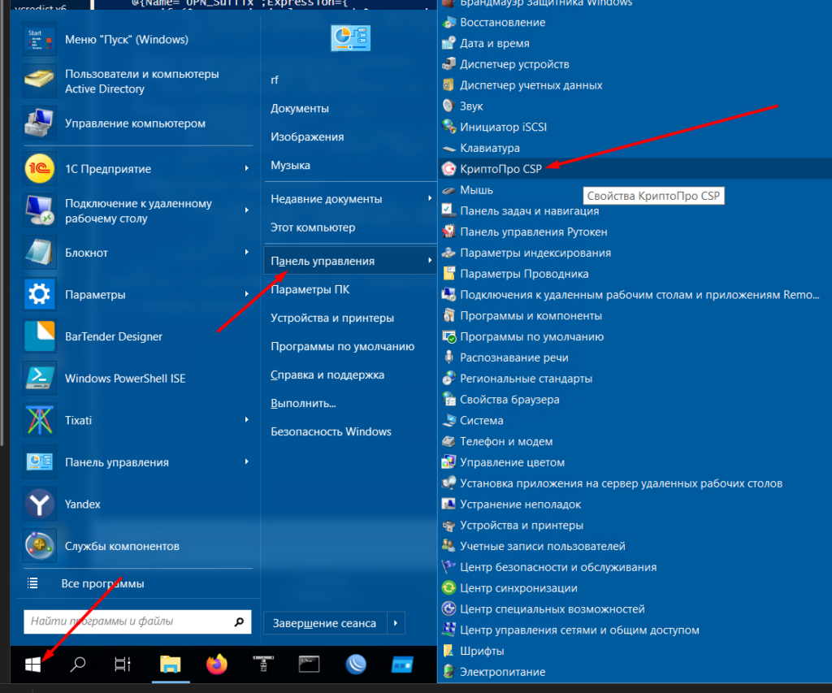Expand the Tixati jump list arrow
Image resolution: width=832 pixels, height=693 pixels.
[x=246, y=420]
